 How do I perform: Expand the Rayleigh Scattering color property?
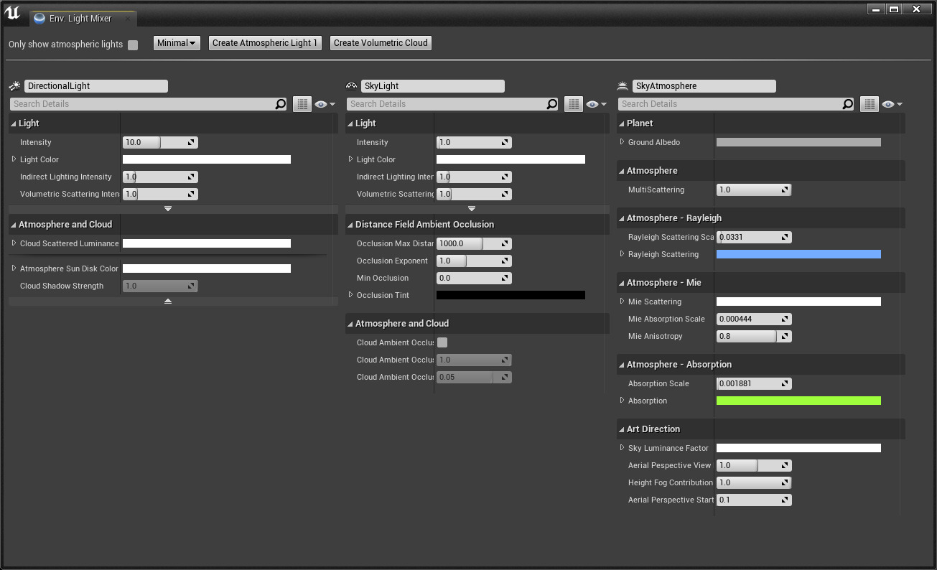(622, 254)
